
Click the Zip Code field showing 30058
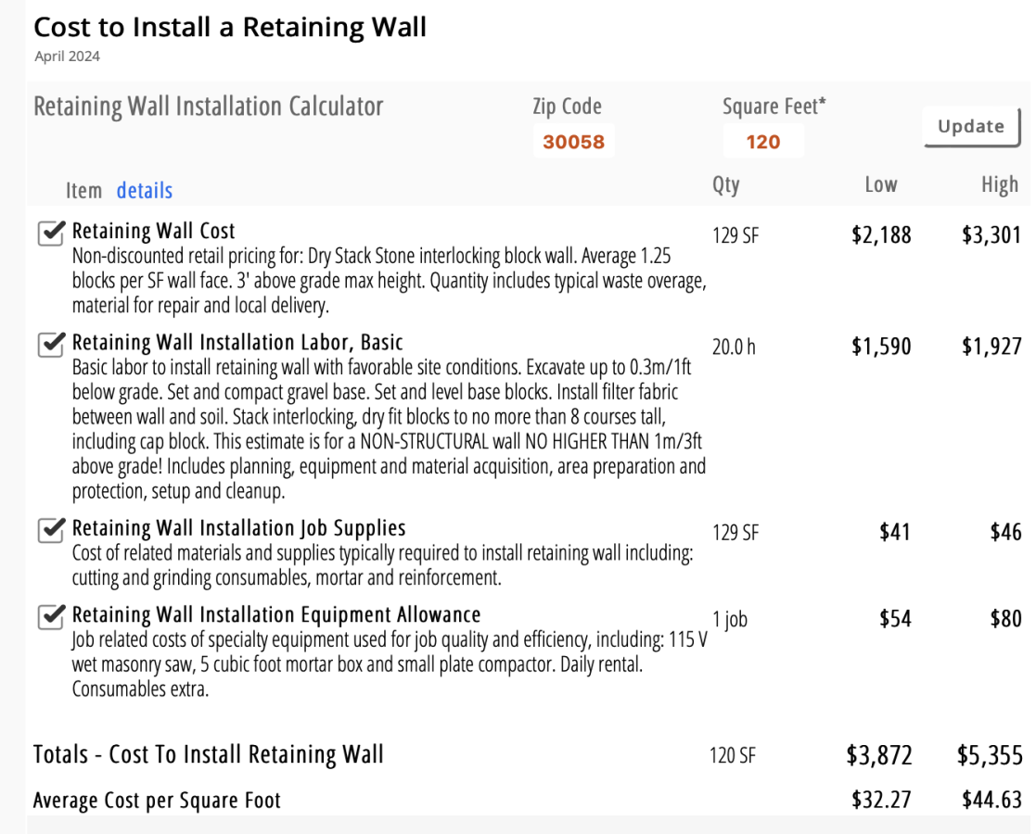[573, 142]
